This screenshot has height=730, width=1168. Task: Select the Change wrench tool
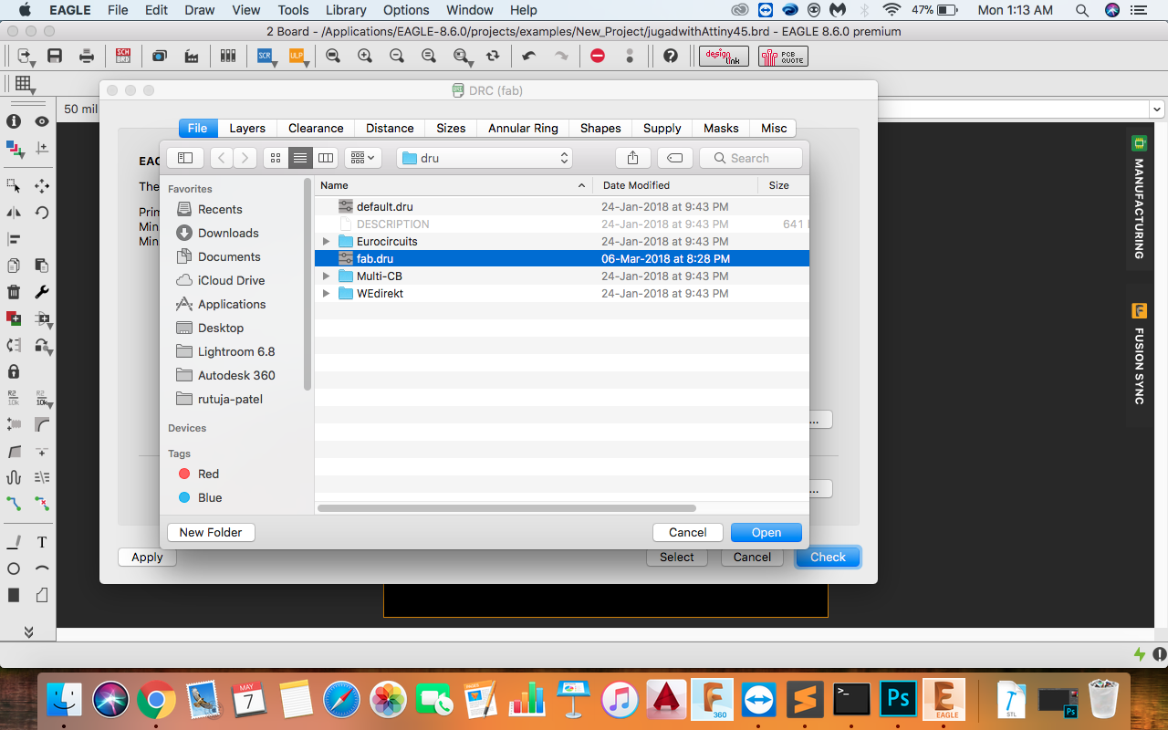pos(42,292)
